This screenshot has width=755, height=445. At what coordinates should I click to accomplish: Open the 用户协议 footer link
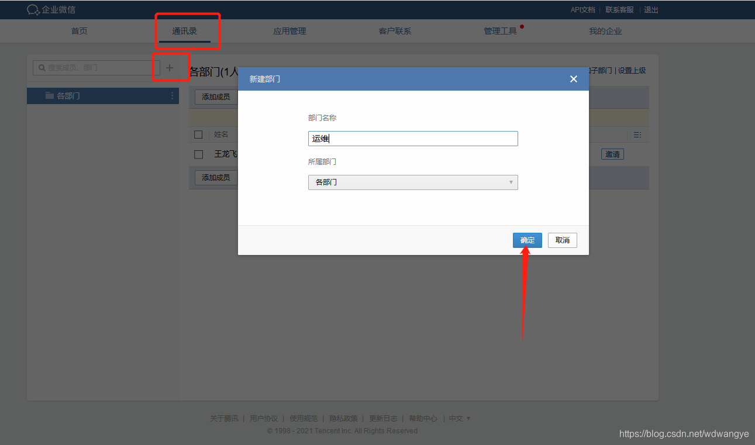[264, 419]
